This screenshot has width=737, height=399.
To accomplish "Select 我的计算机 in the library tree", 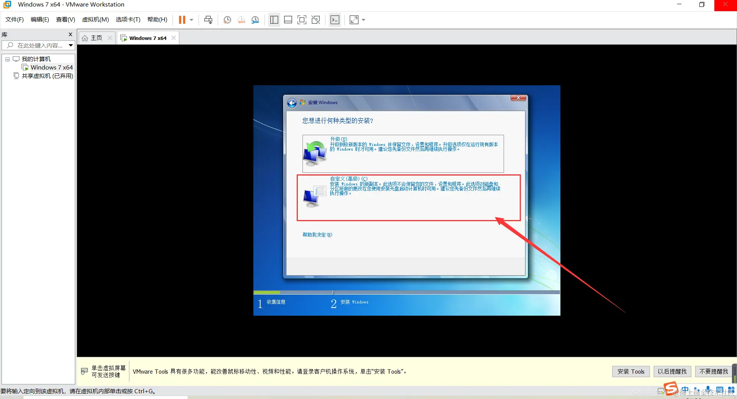I will click(x=36, y=59).
